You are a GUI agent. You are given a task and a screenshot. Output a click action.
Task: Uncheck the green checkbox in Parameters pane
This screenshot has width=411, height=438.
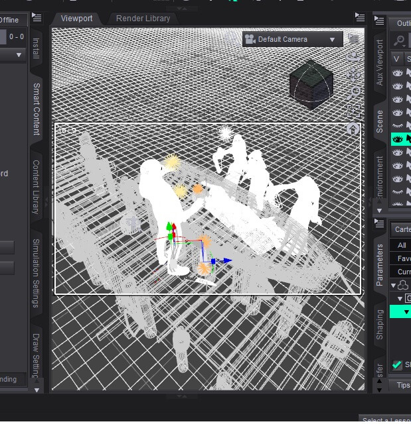click(396, 364)
